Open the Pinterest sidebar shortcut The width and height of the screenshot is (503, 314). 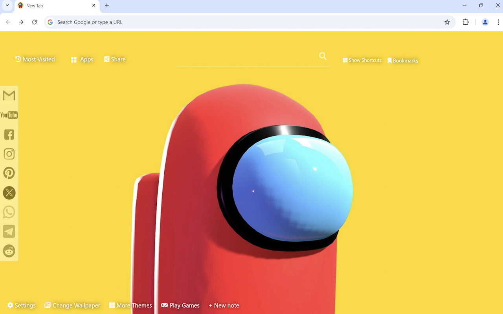point(9,173)
